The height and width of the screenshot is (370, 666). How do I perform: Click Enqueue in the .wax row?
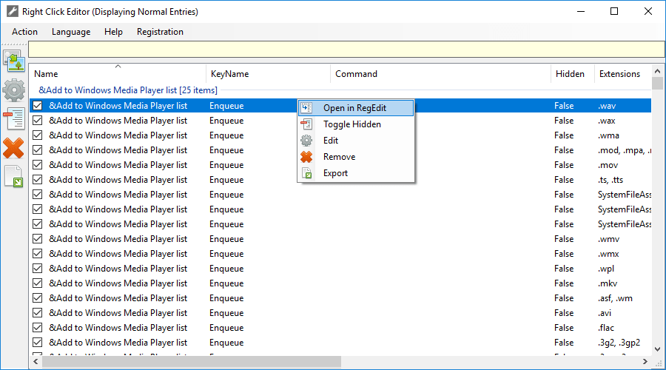point(226,121)
